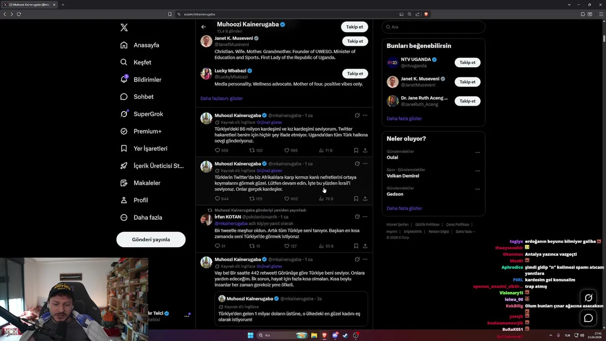The height and width of the screenshot is (341, 606).
Task: Follow Dr. Jane Ruth Aceng
Action: (x=467, y=101)
